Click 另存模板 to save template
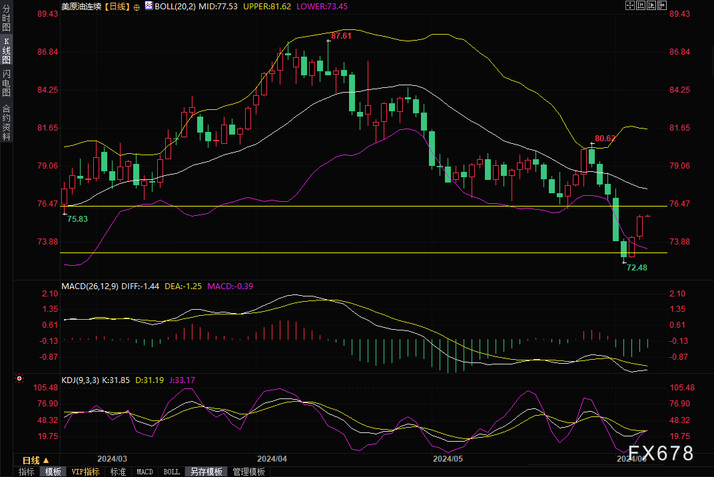 coord(206,472)
